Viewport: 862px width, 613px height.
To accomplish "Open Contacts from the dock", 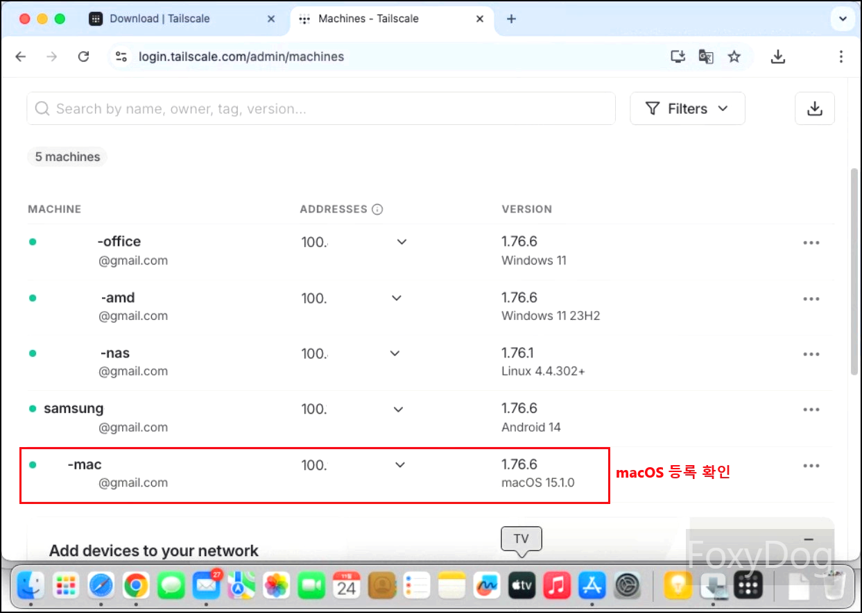I will (381, 586).
